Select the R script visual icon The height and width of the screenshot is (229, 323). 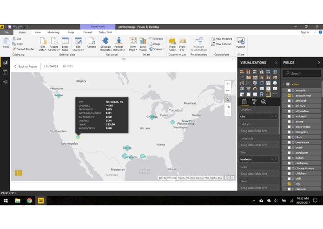pos(262,94)
